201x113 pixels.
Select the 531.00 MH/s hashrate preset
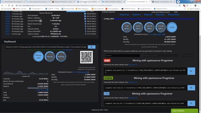click(x=160, y=27)
